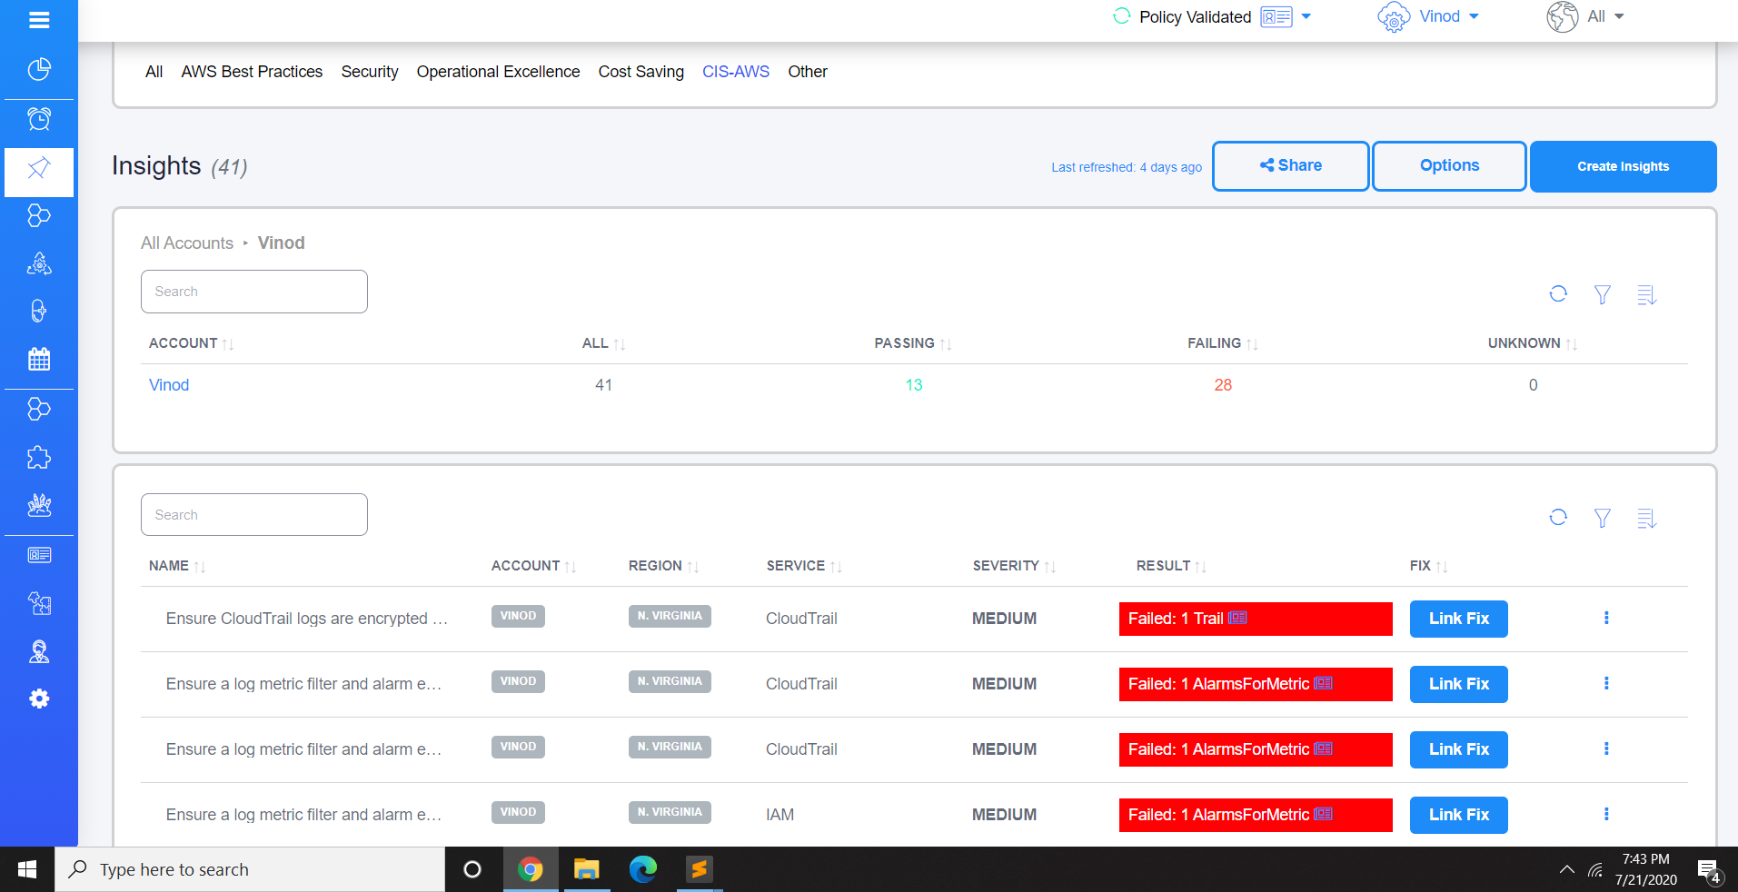Select the Other category tab
The image size is (1738, 892).
click(x=808, y=72)
